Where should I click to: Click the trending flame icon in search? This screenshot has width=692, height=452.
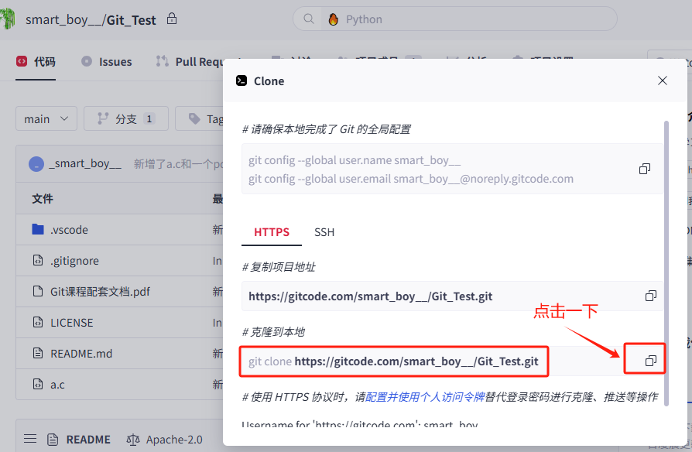click(x=333, y=19)
